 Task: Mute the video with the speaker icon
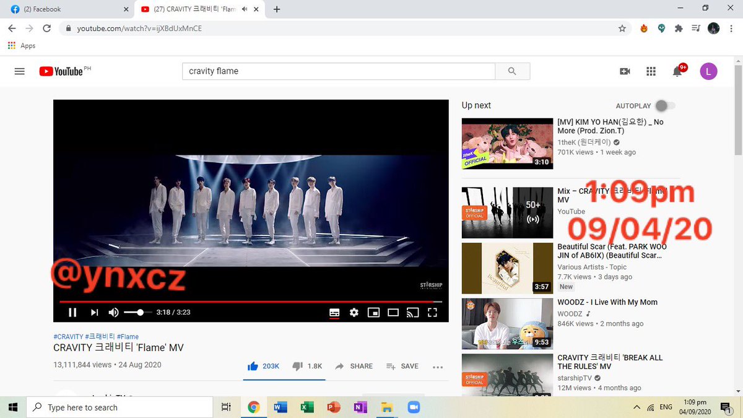[113, 313]
